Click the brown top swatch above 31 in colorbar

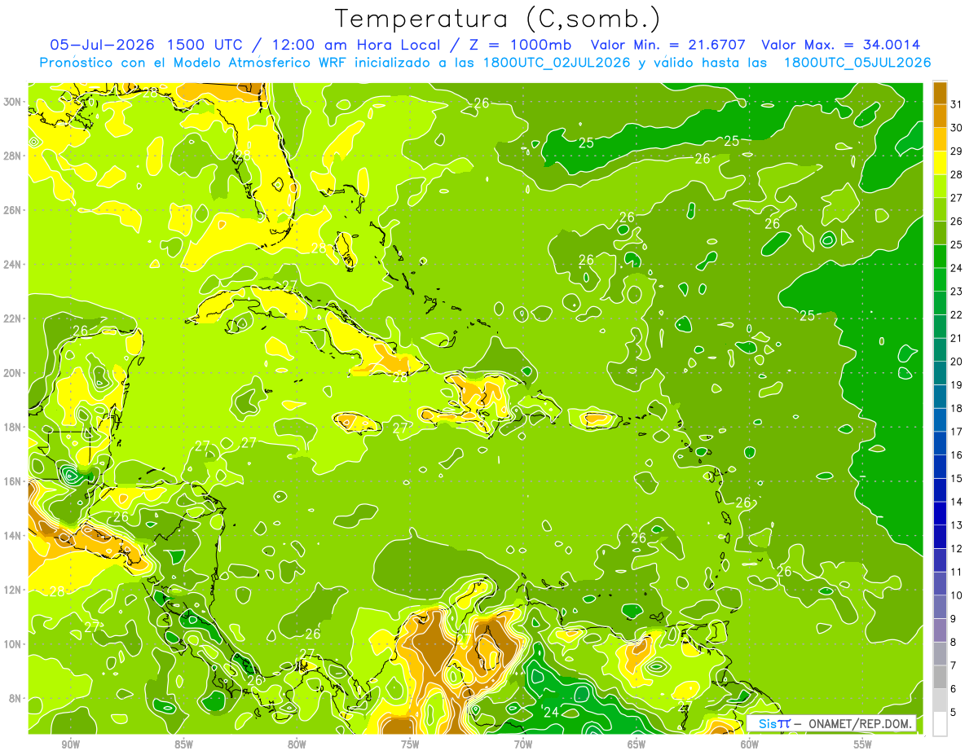tap(940, 91)
